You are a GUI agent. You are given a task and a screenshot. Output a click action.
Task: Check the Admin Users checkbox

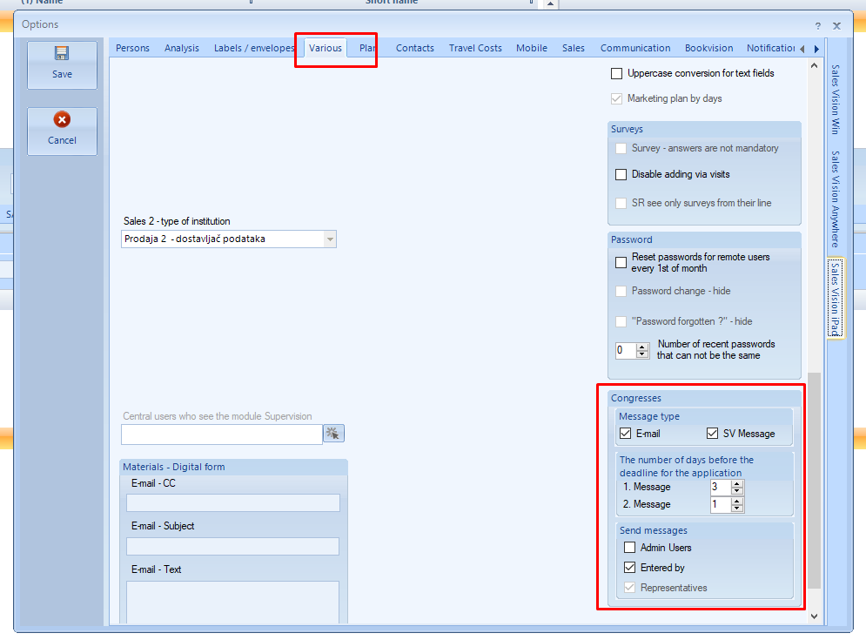[629, 548]
